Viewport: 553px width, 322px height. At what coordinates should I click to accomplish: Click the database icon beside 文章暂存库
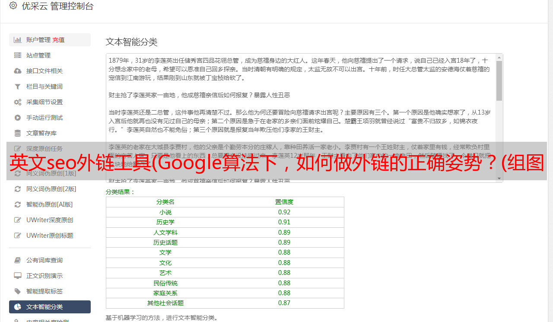pos(18,133)
